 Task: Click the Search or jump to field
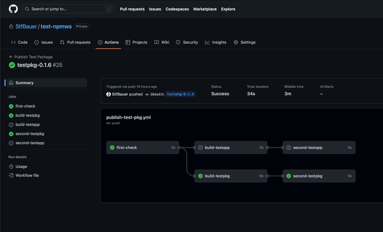click(68, 9)
